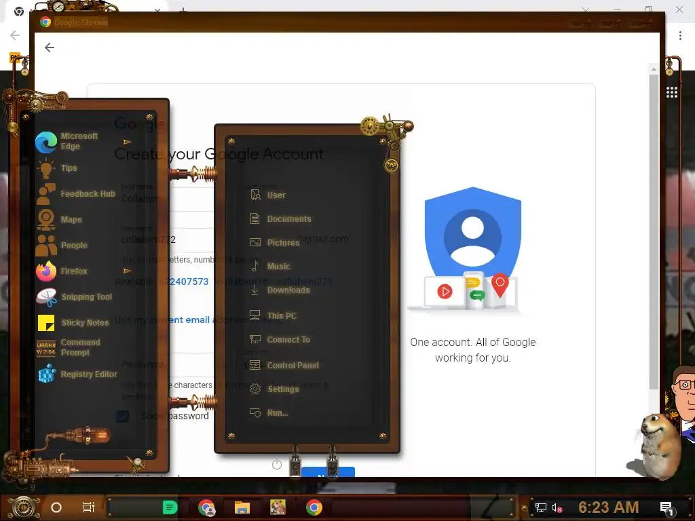Open Feedback Hub in the start menu

pos(75,193)
